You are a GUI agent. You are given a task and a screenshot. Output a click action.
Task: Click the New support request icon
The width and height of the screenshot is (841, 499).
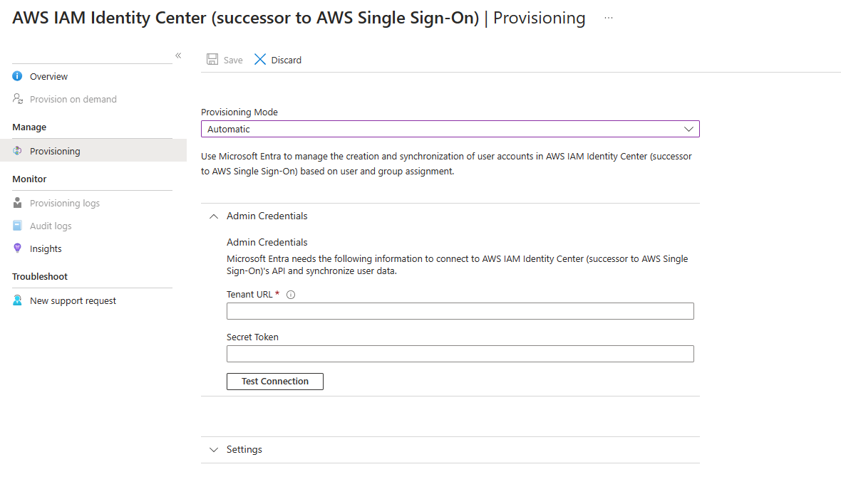(x=17, y=300)
